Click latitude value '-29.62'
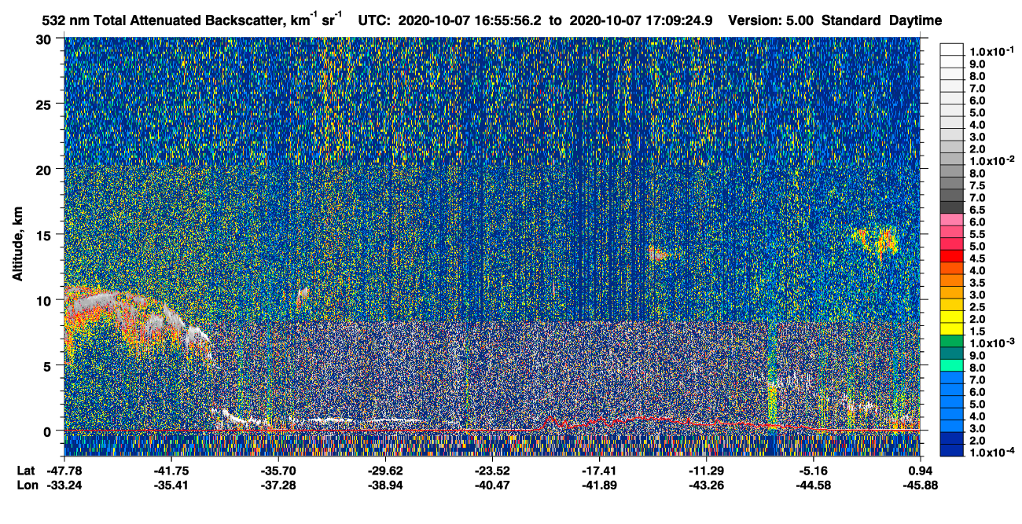This screenshot has width=1022, height=524. coord(385,471)
